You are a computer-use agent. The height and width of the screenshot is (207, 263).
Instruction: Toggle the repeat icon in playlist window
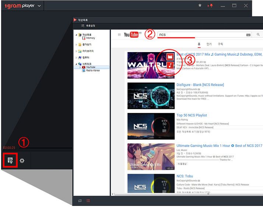coord(80,201)
